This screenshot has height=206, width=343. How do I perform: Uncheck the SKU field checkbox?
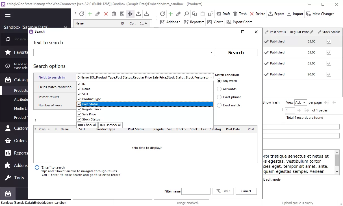(x=79, y=94)
